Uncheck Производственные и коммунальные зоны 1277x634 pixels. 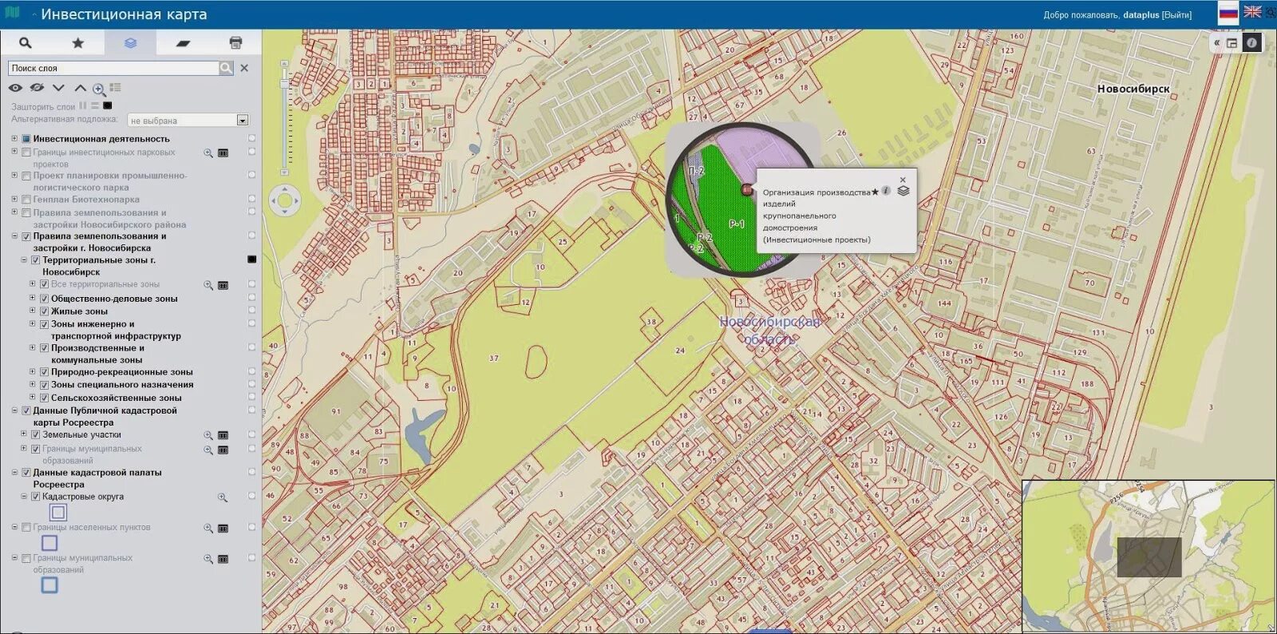coord(45,348)
